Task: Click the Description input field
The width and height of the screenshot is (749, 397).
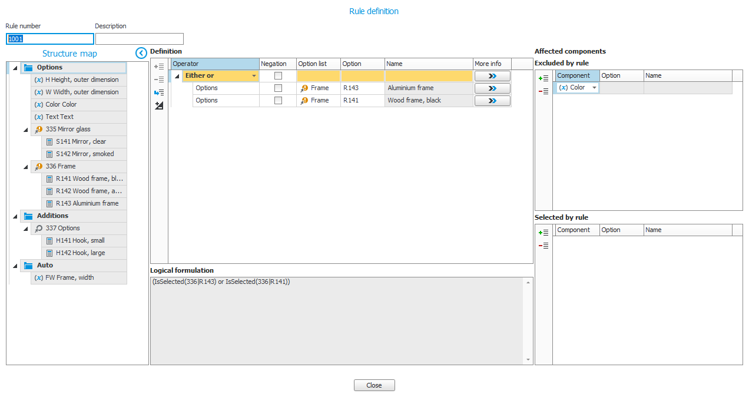Action: pos(140,39)
